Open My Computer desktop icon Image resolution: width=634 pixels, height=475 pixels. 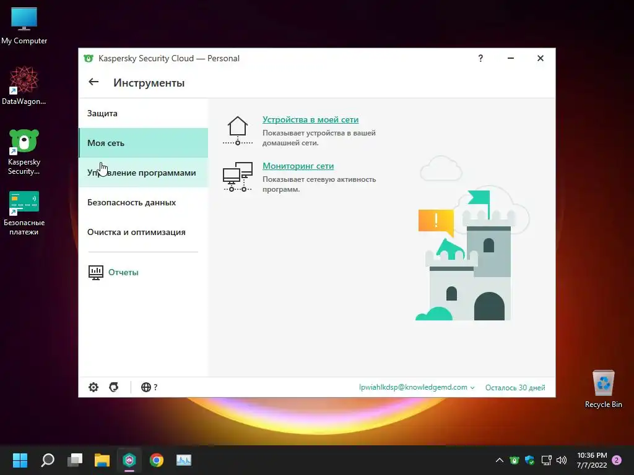click(24, 26)
